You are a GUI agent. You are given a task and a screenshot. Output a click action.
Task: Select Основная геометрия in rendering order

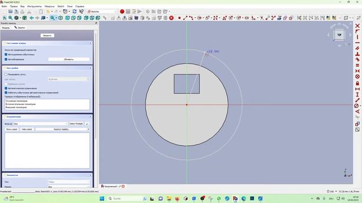[16, 101]
